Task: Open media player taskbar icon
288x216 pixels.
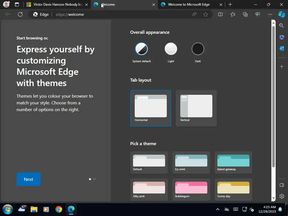Action: pos(46,209)
